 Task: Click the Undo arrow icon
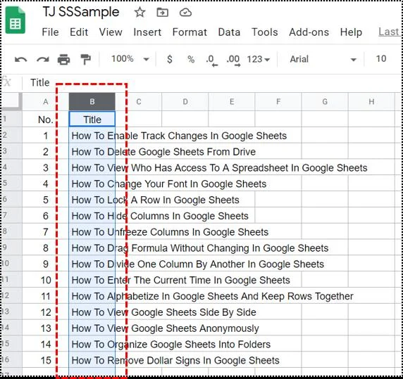pyautogui.click(x=21, y=60)
